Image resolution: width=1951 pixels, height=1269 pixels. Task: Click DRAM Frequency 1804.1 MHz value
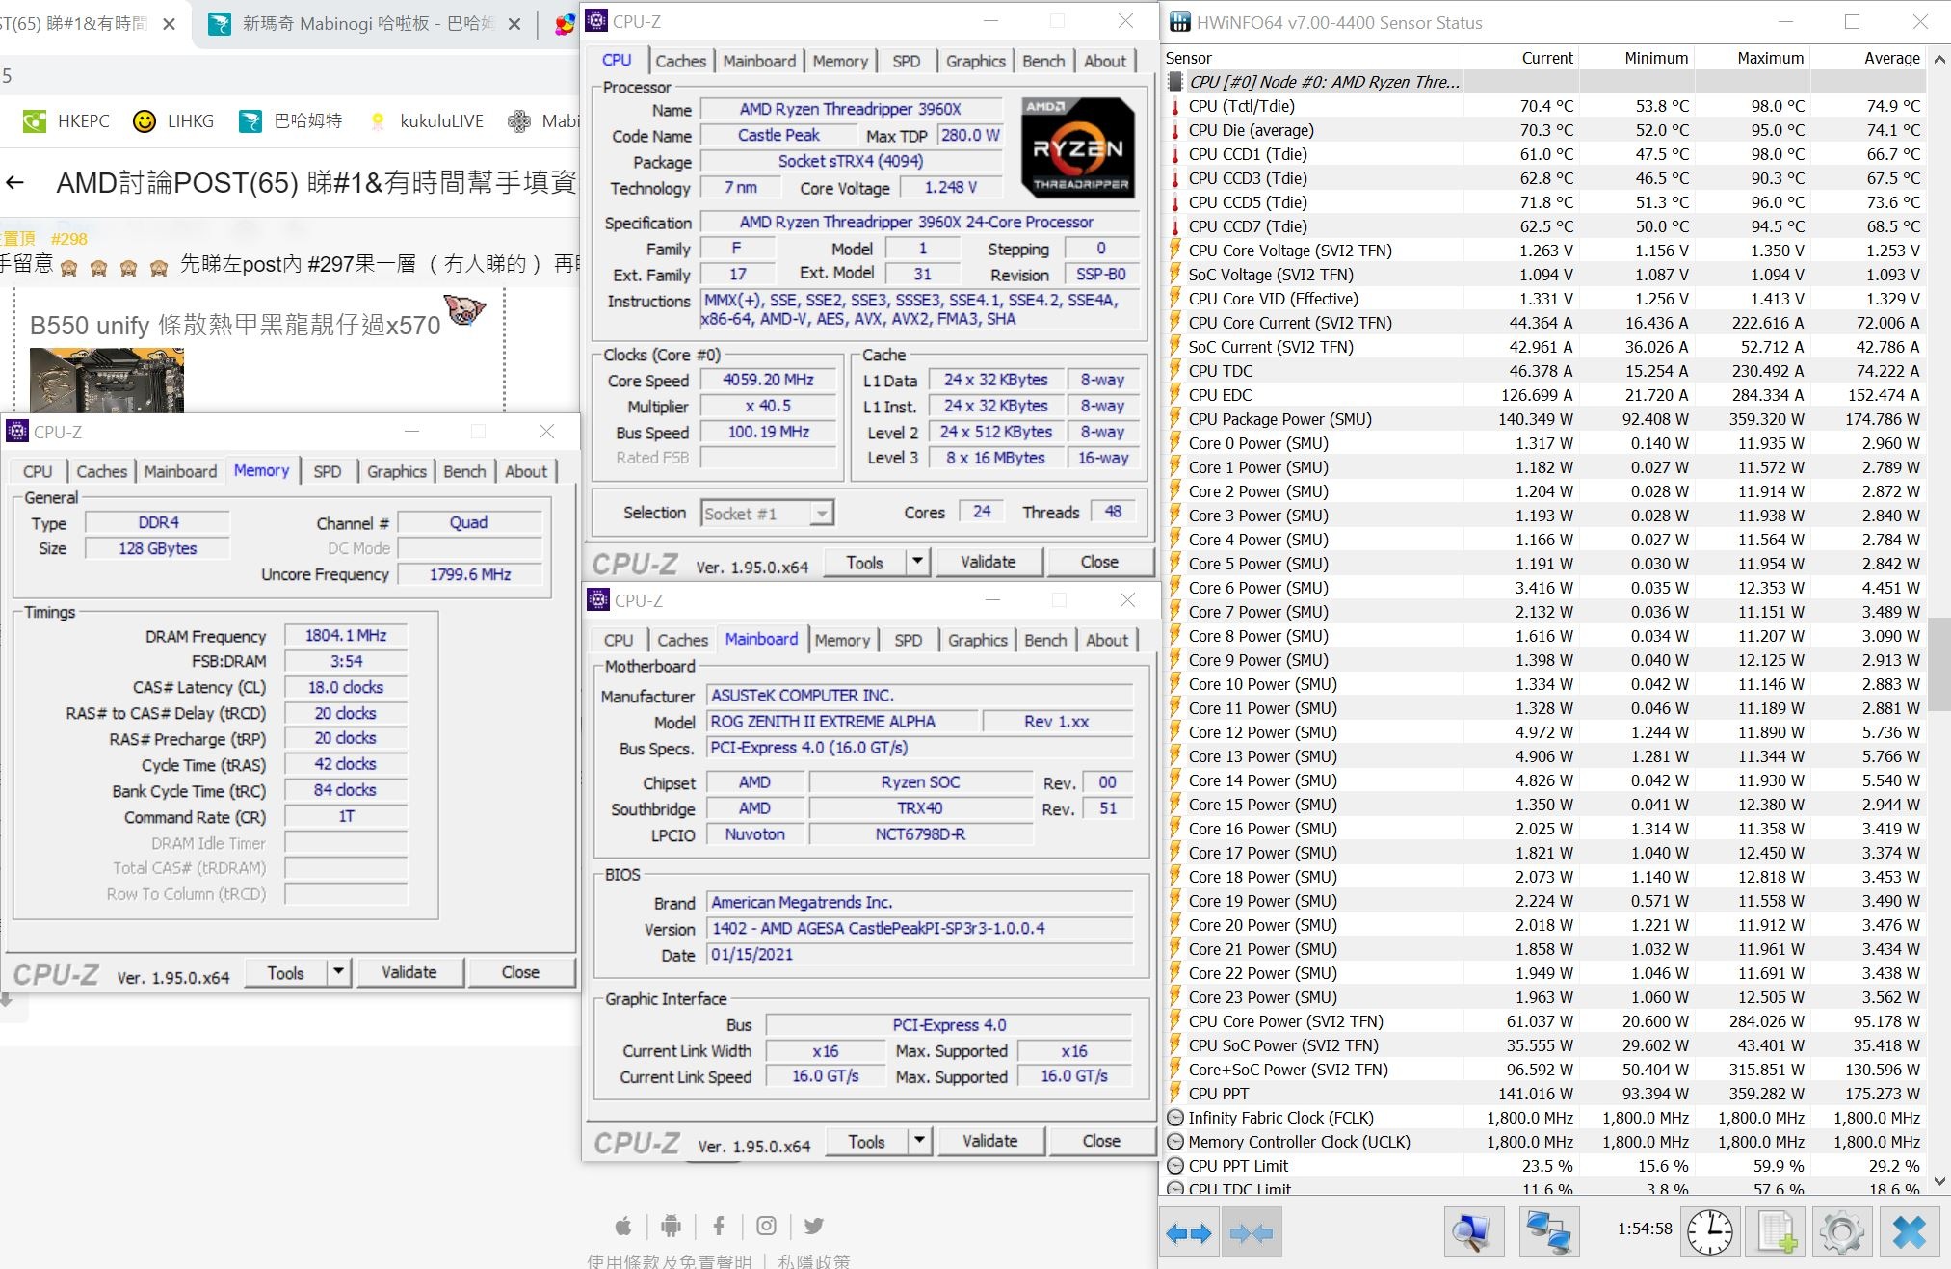click(x=346, y=636)
